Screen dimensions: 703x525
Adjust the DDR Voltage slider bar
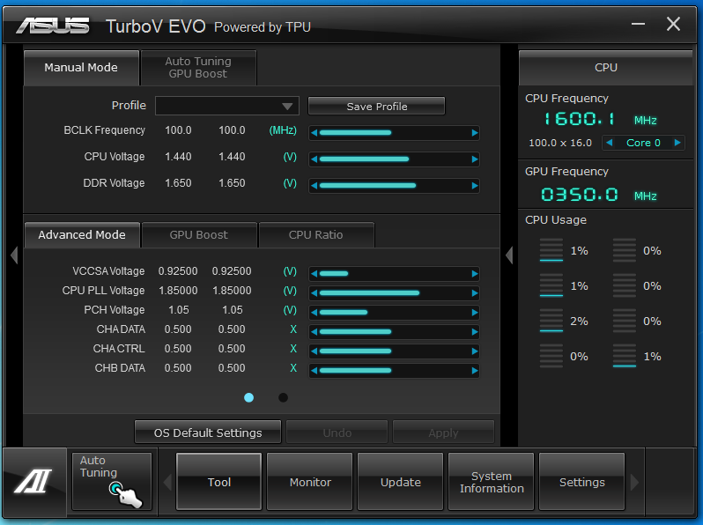(394, 186)
